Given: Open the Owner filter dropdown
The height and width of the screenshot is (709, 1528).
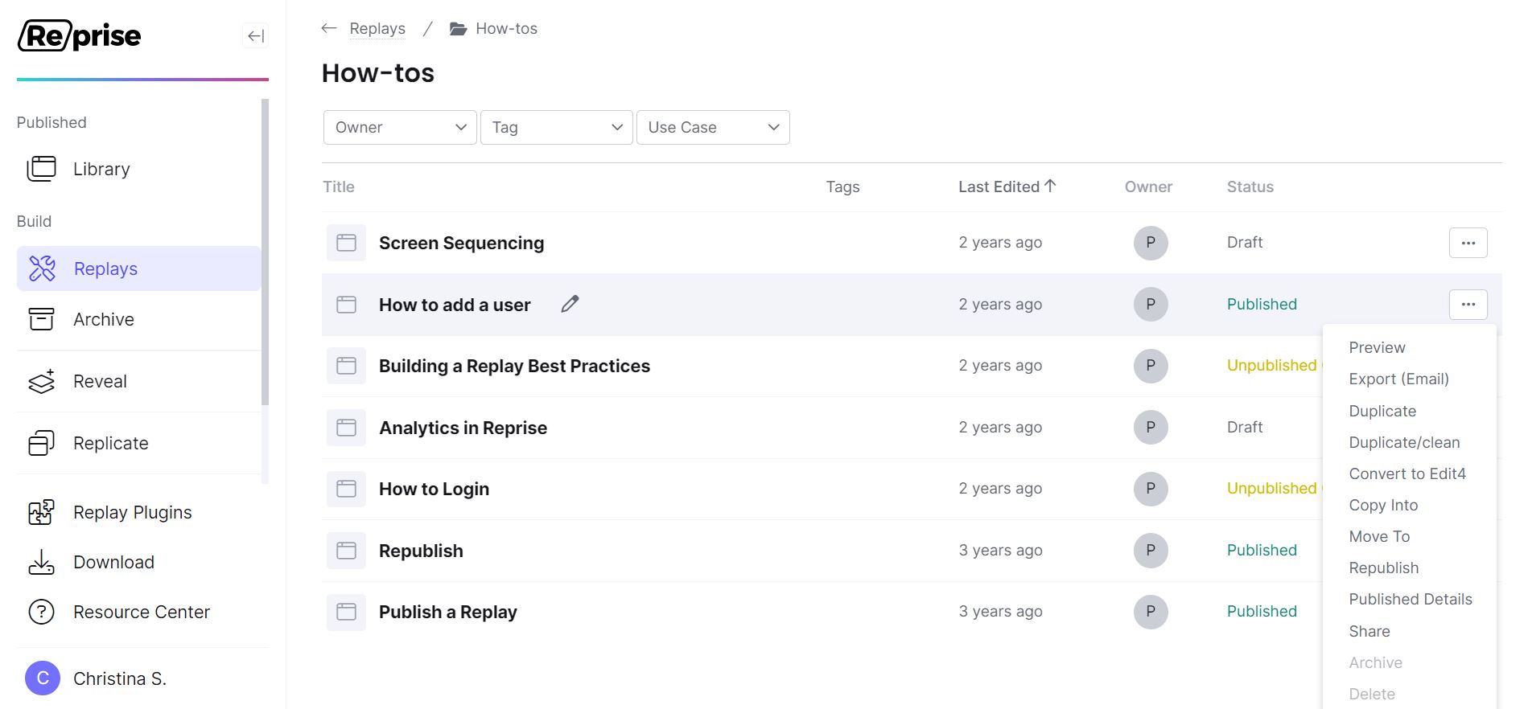Looking at the screenshot, I should 400,127.
